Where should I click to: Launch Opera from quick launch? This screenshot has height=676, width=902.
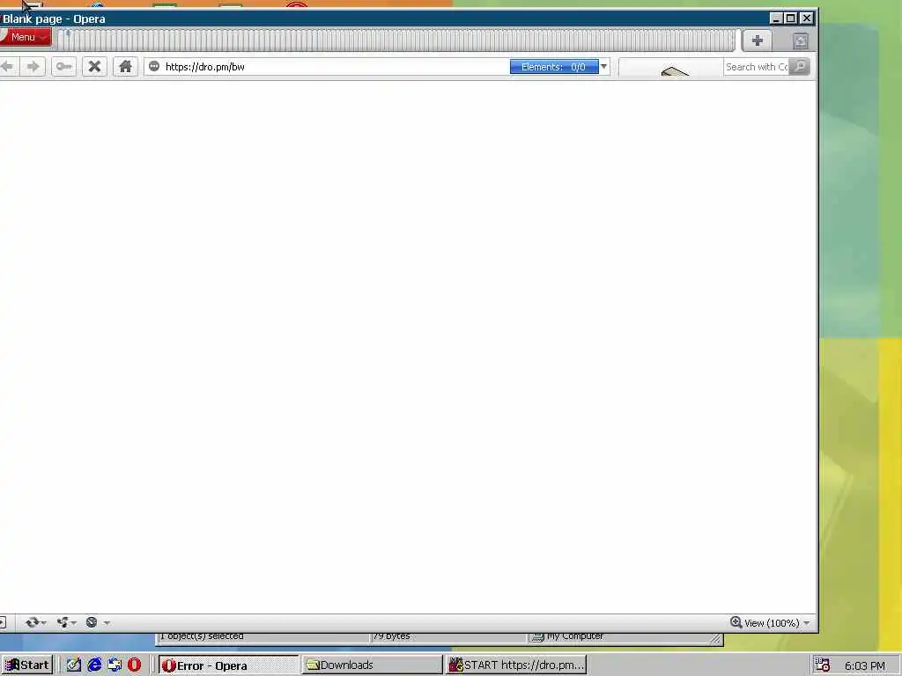(x=135, y=665)
